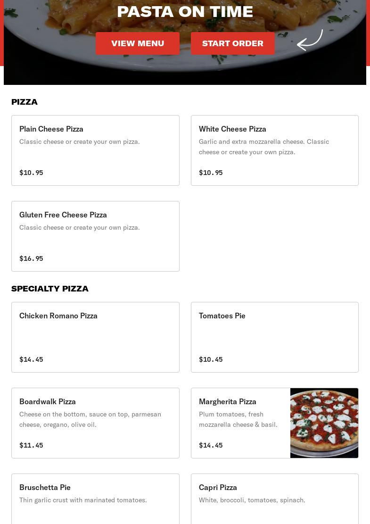The height and width of the screenshot is (524, 370).
Task: Click the View Menu button
Action: [x=138, y=43]
